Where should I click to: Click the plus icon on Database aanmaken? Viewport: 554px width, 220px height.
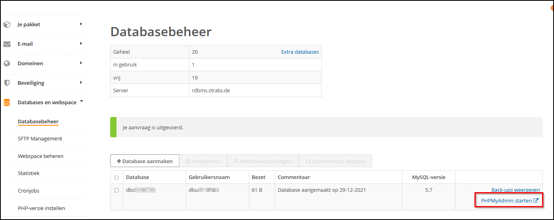pyautogui.click(x=119, y=161)
